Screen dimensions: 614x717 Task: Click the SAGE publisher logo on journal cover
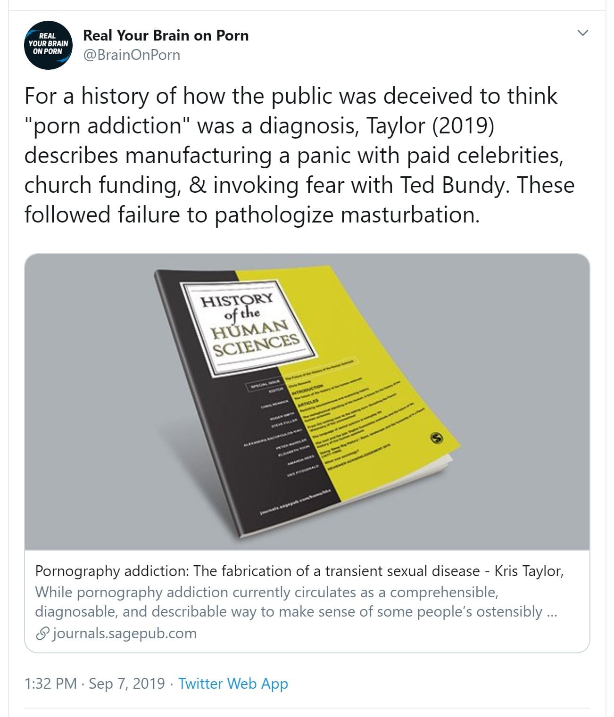point(437,439)
